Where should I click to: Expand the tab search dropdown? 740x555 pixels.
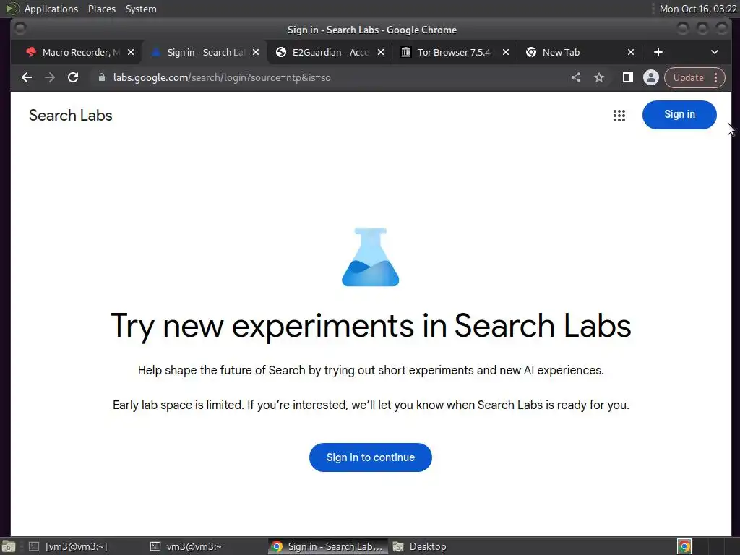coord(715,52)
